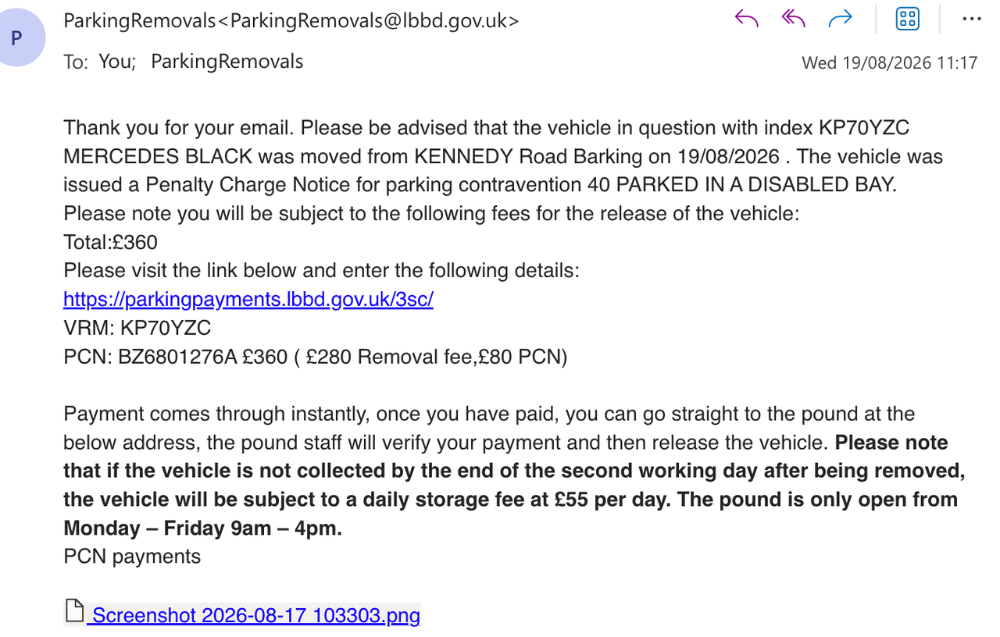Click the Reply arrow icon
The width and height of the screenshot is (1000, 637).
pos(747,19)
